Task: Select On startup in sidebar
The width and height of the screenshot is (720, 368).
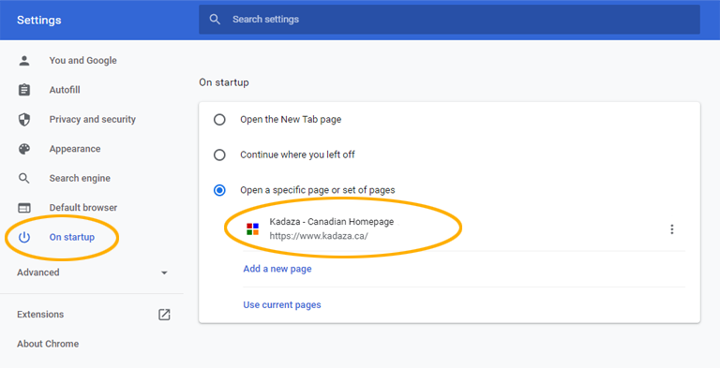Action: tap(72, 237)
